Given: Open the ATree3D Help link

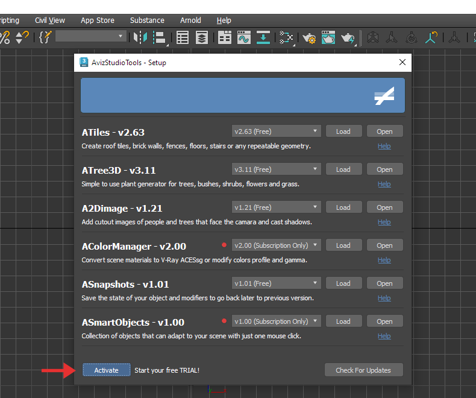Looking at the screenshot, I should coord(384,184).
